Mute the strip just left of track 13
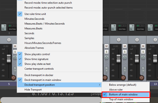The width and height of the screenshot is (158, 103). pyautogui.click(x=143, y=46)
